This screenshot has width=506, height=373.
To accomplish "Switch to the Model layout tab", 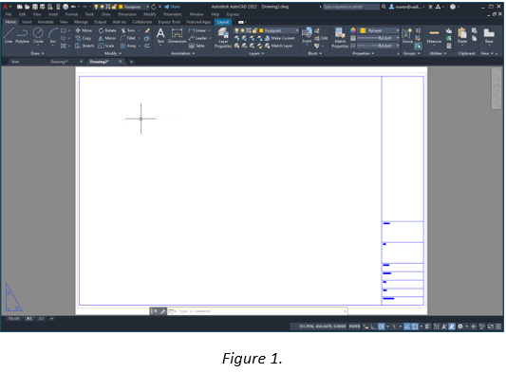I will tap(13, 319).
